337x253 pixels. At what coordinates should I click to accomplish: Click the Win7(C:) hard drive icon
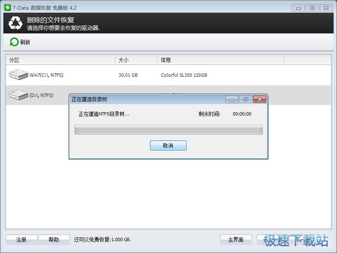[x=17, y=74]
